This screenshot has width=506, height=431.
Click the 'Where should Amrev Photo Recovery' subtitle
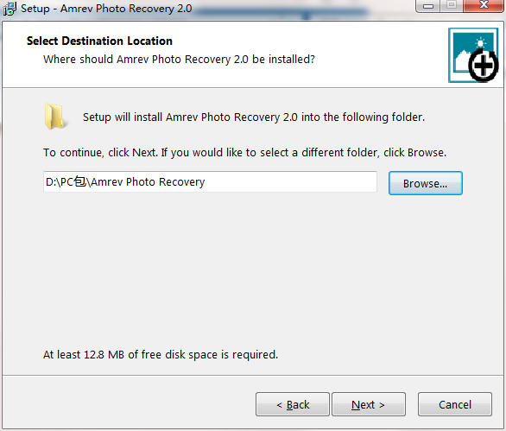(x=179, y=60)
